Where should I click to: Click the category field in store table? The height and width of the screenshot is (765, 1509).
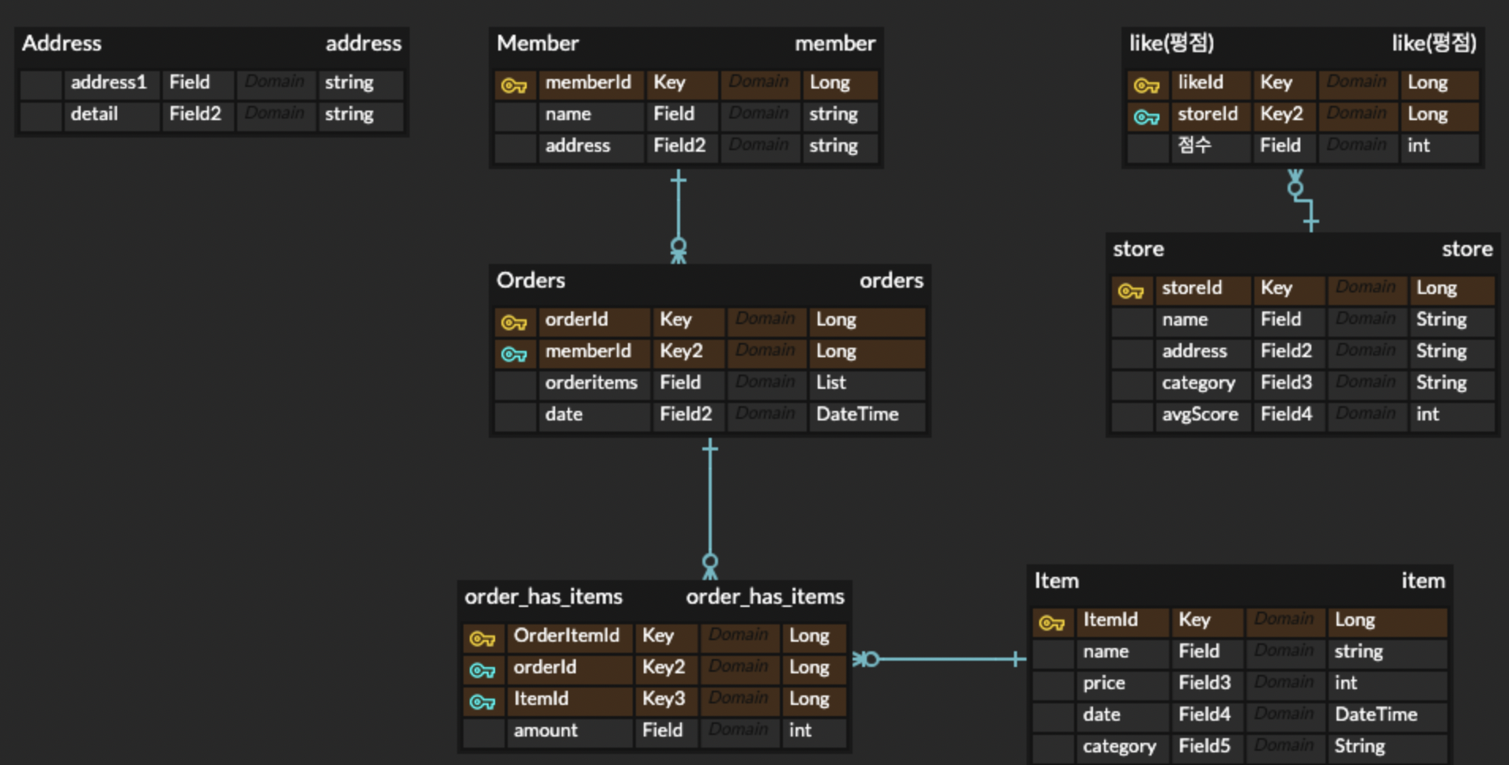click(x=1199, y=383)
